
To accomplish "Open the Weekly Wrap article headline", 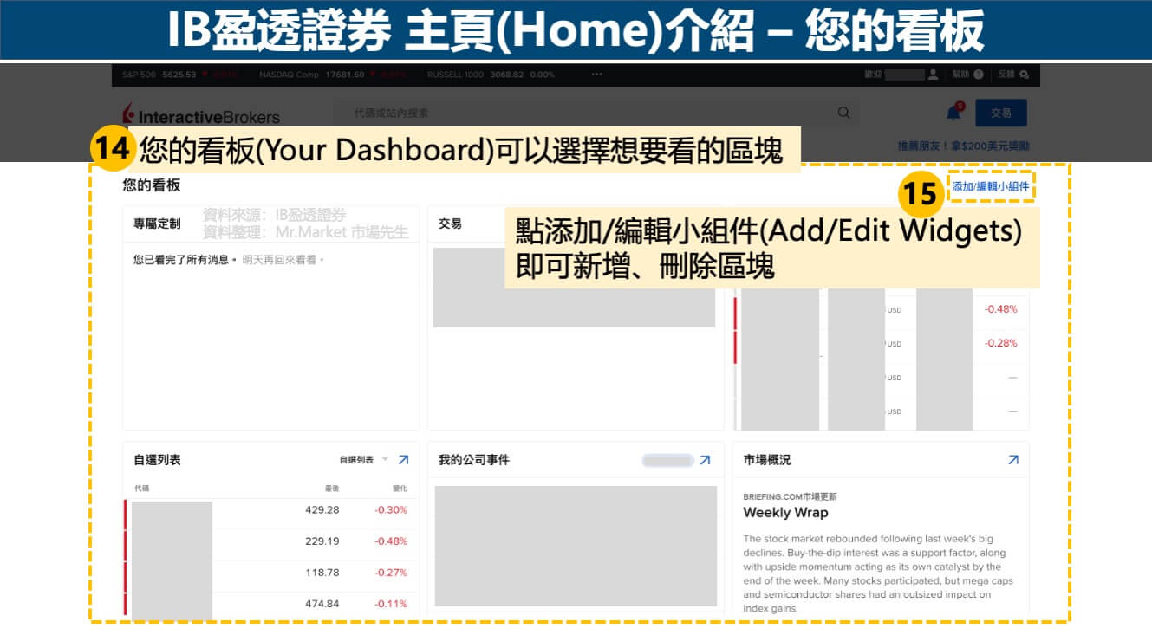I will click(x=785, y=512).
